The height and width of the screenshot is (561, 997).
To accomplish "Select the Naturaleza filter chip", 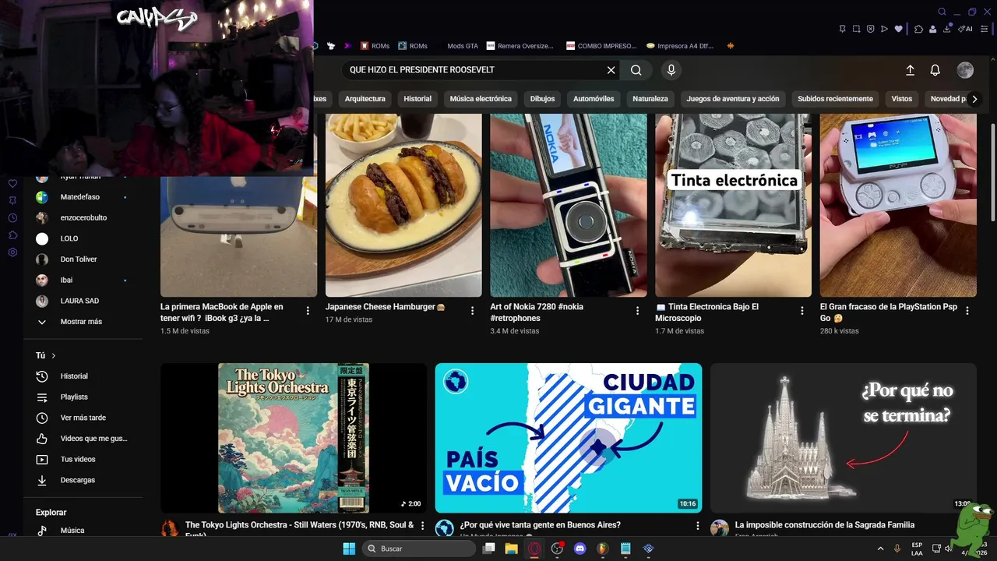I will pos(650,99).
